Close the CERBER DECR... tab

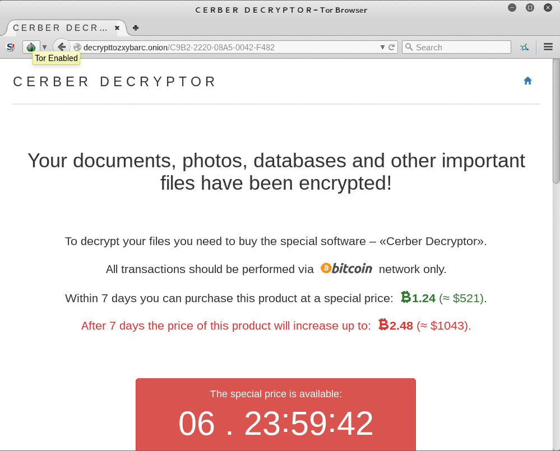tap(117, 28)
